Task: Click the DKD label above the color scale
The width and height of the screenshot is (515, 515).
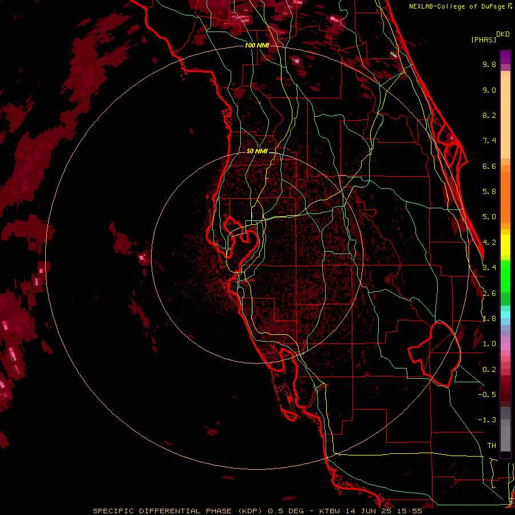Action: 503,34
